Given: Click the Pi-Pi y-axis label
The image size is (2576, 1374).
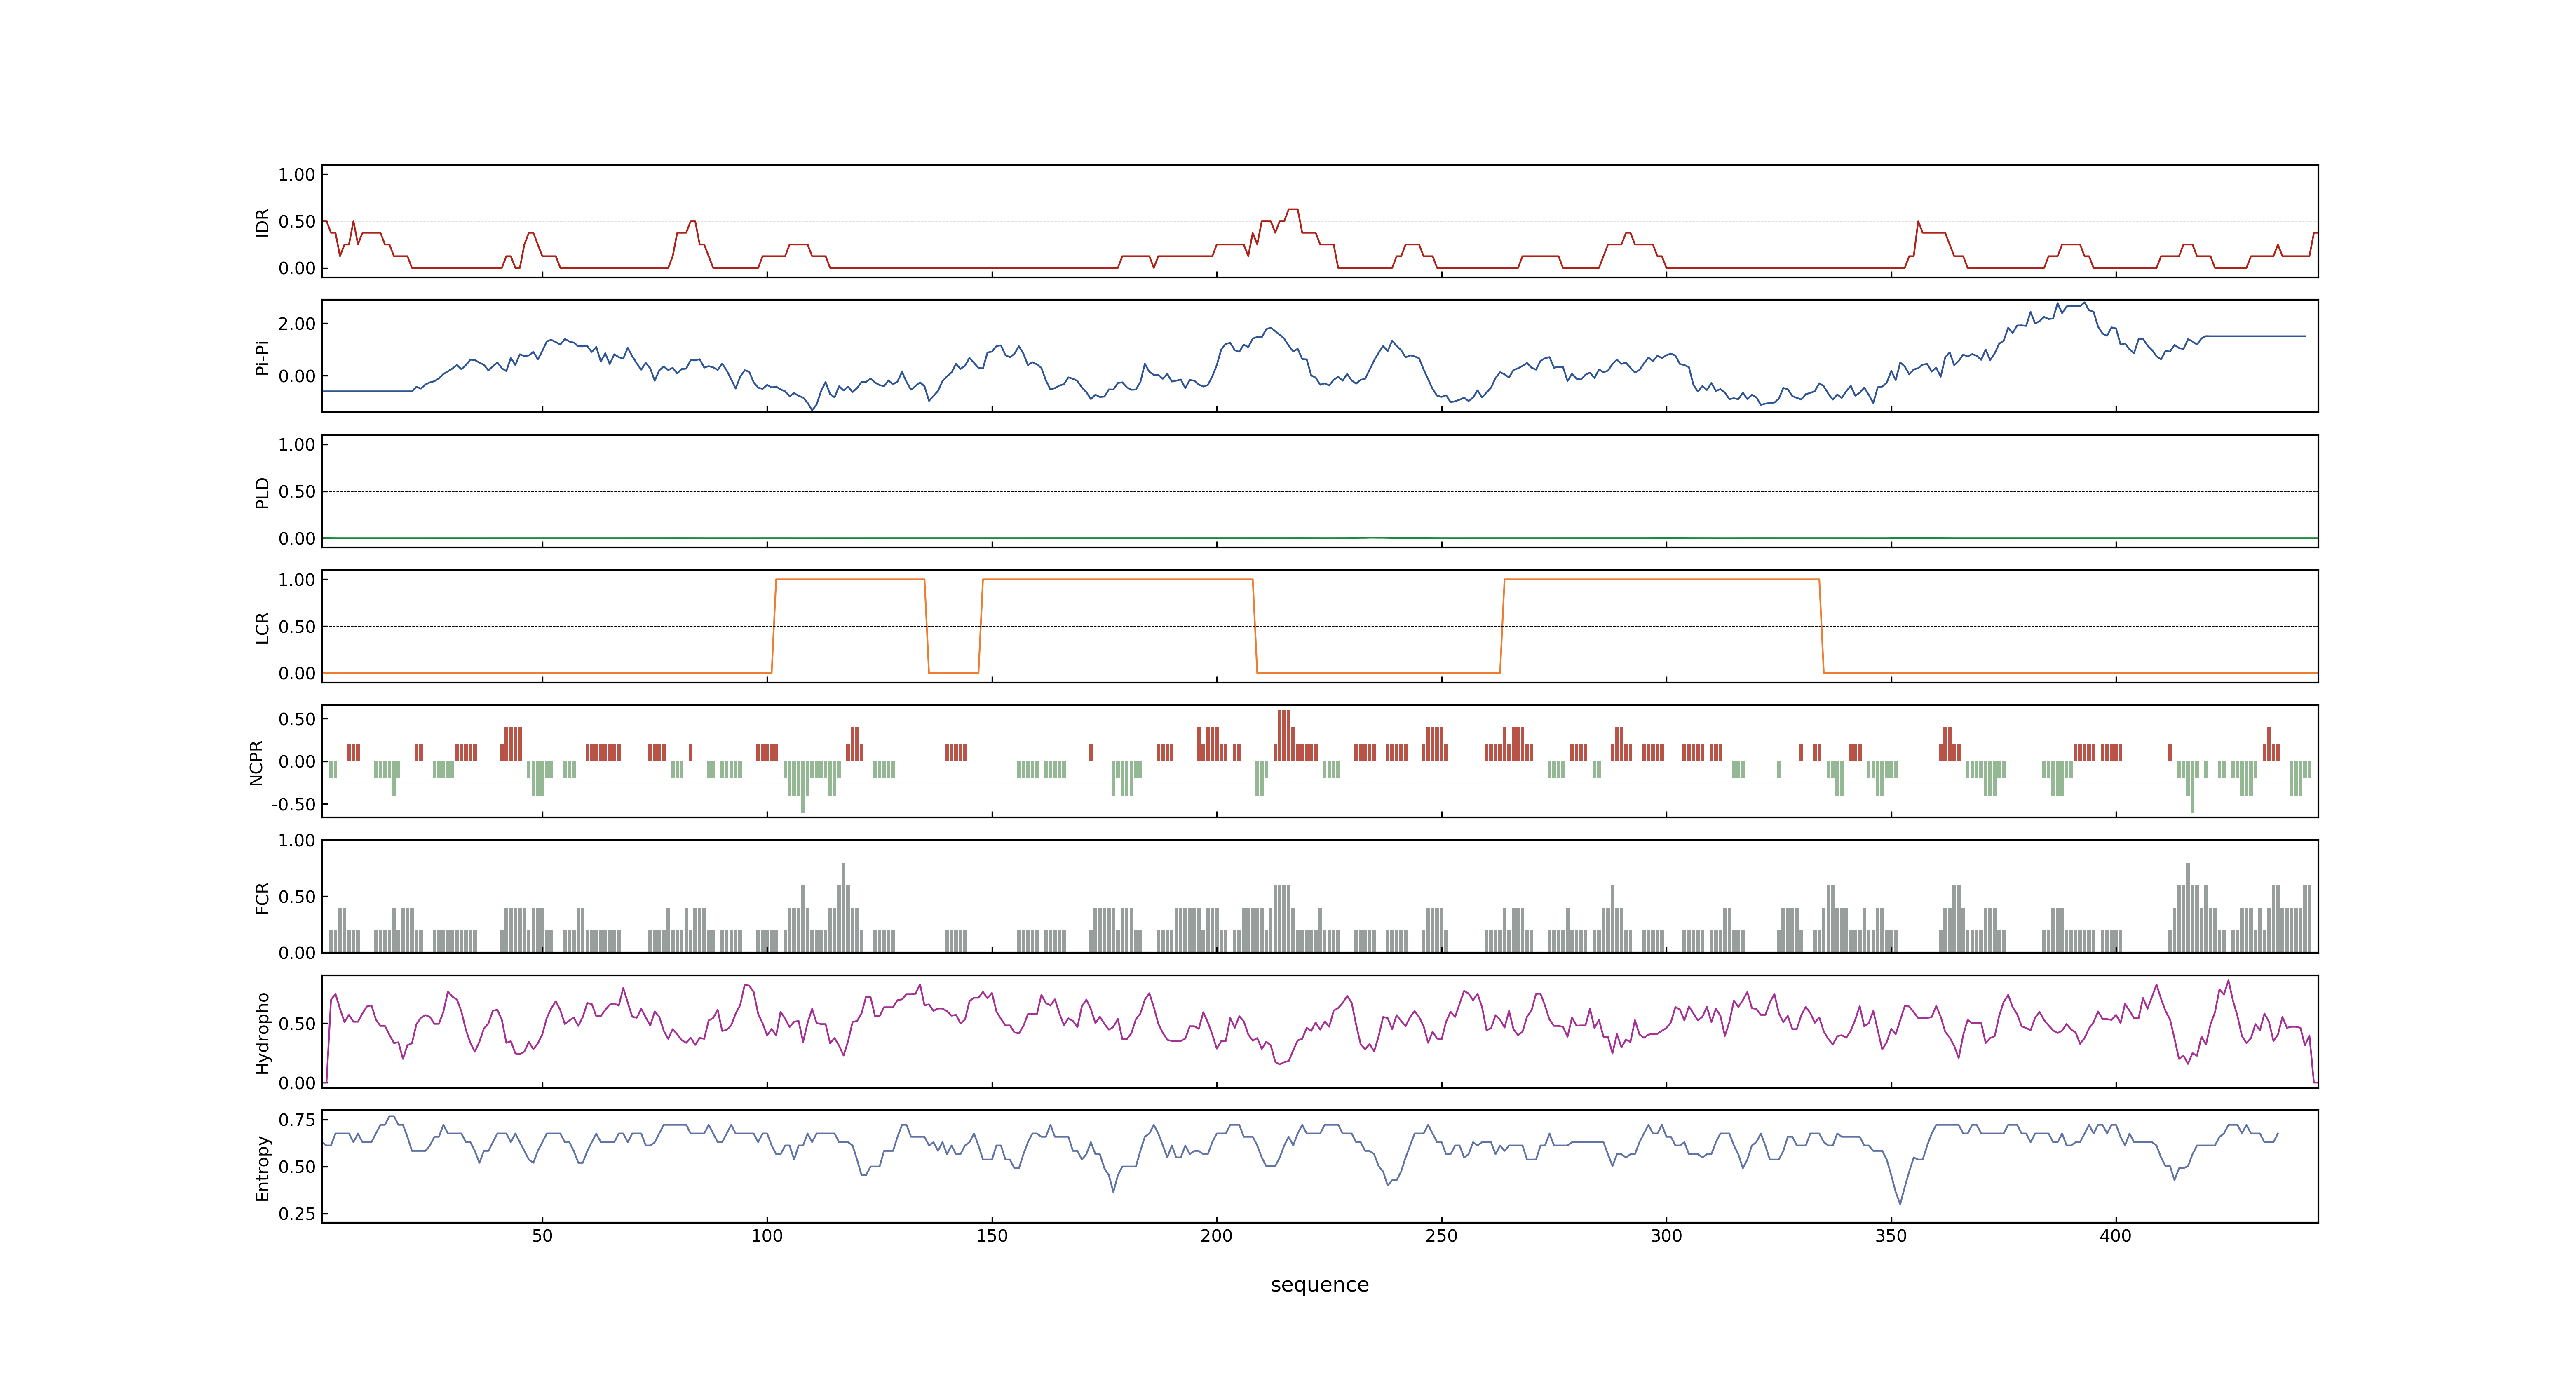Looking at the screenshot, I should coord(263,357).
